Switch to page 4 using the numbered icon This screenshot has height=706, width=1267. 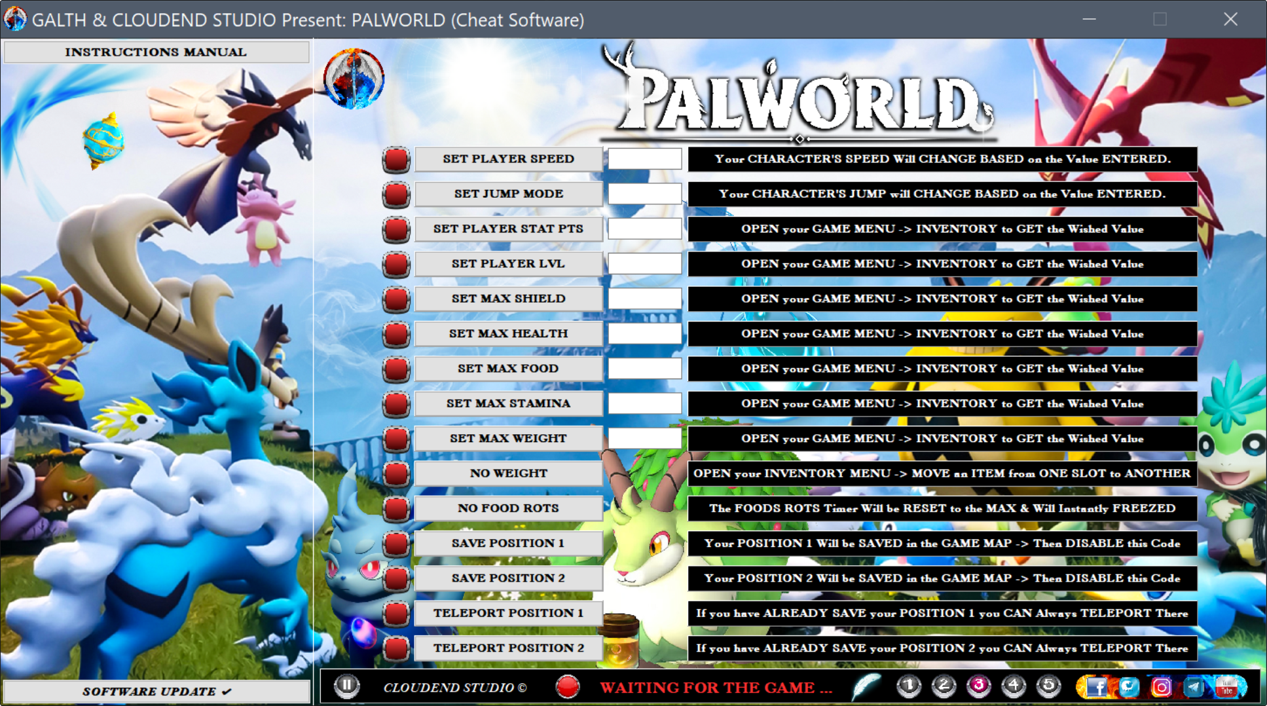pyautogui.click(x=1014, y=686)
